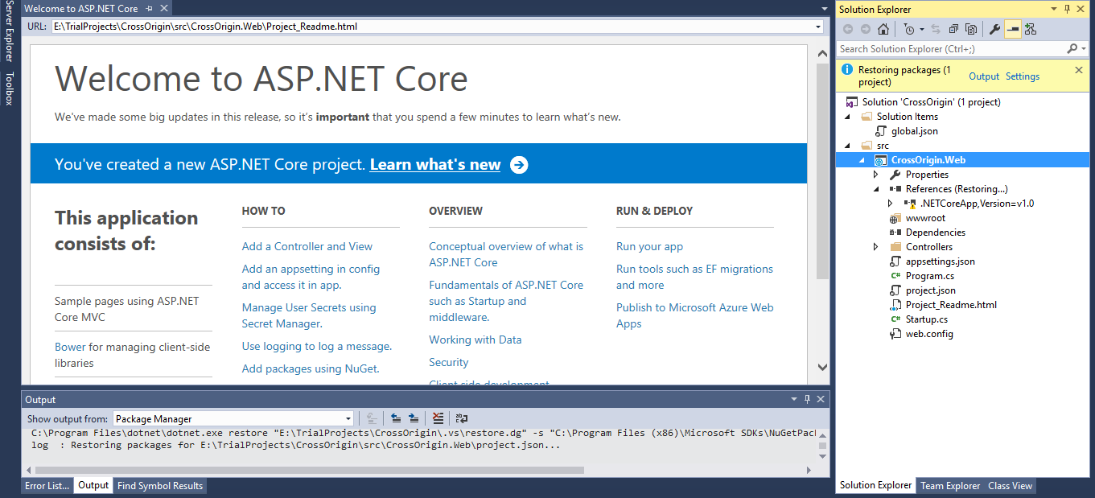The height and width of the screenshot is (498, 1095).
Task: Toggle Preview Selected Items button
Action: [1012, 29]
